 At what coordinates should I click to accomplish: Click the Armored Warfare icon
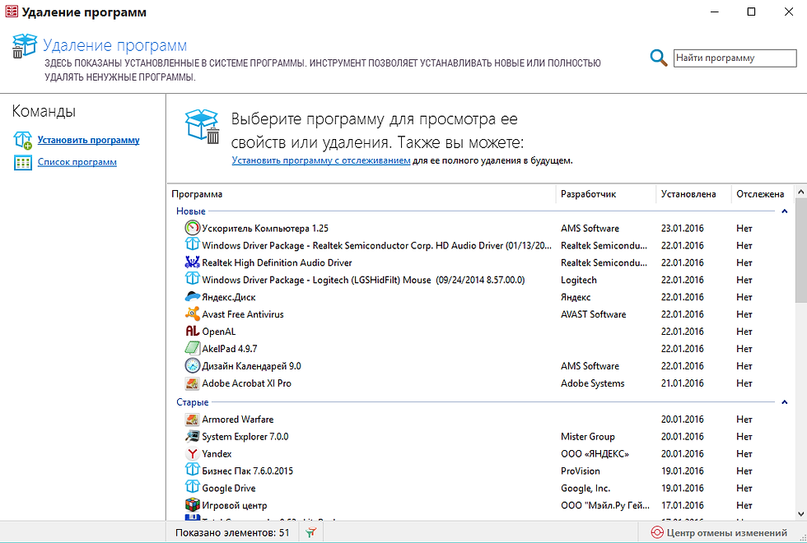click(192, 419)
